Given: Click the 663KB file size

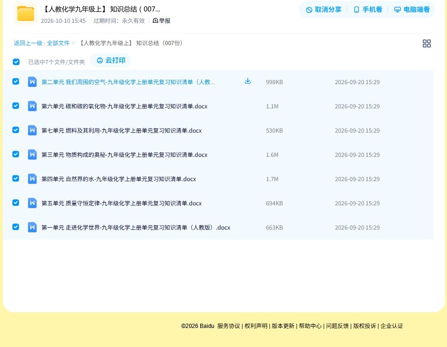Looking at the screenshot, I should pos(274,227).
